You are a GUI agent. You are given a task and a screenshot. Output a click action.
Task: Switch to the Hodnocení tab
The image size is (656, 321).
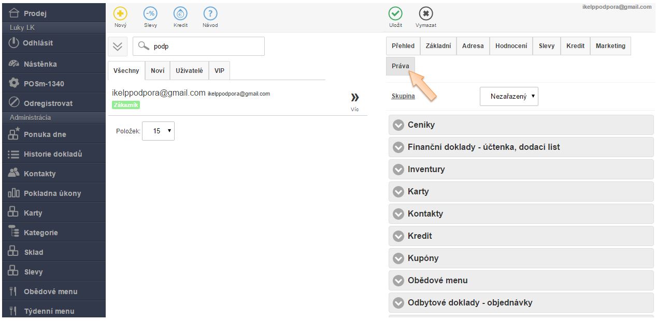tap(511, 46)
